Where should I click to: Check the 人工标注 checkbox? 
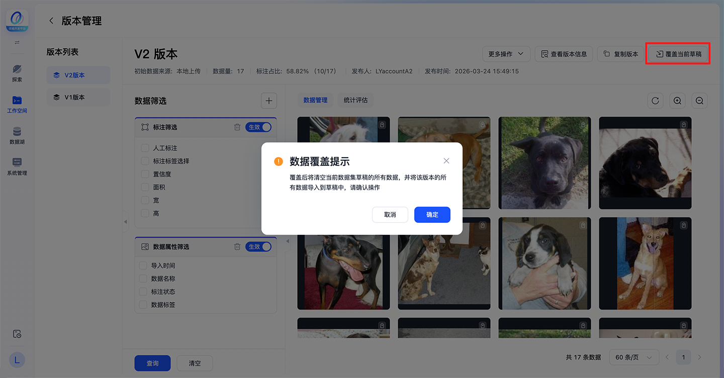(144, 148)
